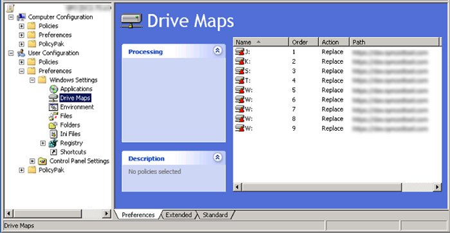The image size is (450, 233).
Task: Click the Applications node icon
Action: coord(53,89)
